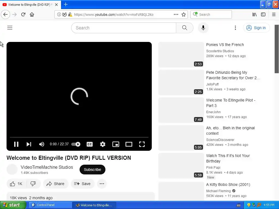This screenshot has height=209, width=279.
Task: Open the Firefox home page
Action: coord(32,14)
